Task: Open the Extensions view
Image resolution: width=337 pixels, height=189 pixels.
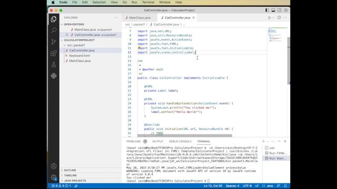Action: point(54,53)
